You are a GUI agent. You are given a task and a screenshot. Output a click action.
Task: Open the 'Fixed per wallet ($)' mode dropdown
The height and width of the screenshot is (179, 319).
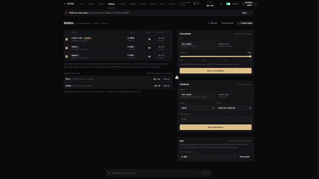point(234,108)
